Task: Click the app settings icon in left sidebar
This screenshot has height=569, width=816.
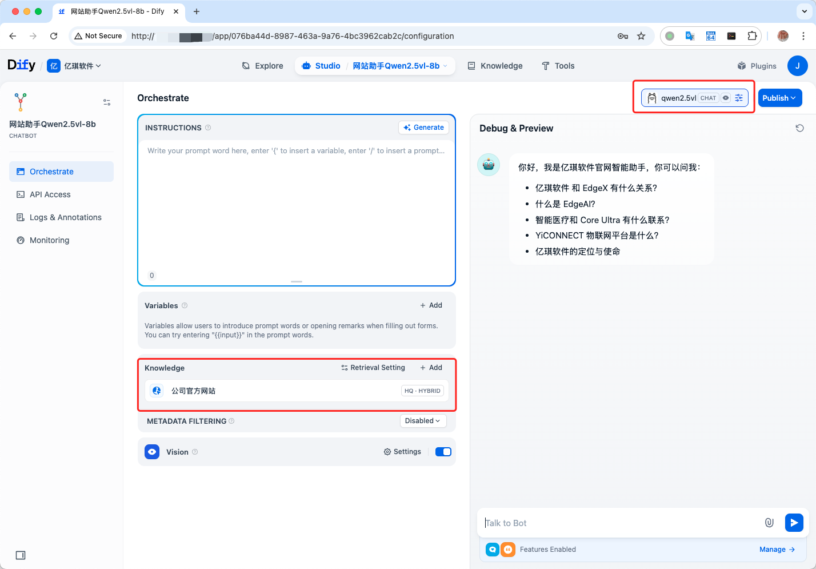Action: (x=107, y=102)
